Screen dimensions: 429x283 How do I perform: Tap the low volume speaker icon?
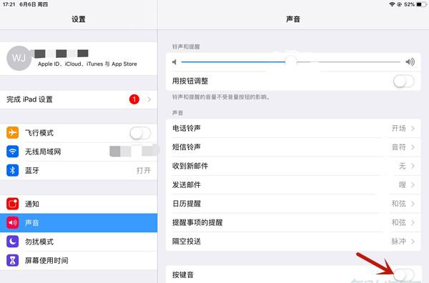(x=174, y=62)
